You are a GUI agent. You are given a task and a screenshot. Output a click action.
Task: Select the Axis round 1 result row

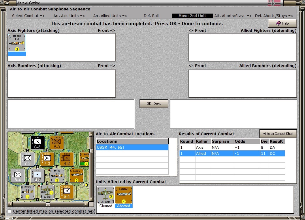click(232, 148)
